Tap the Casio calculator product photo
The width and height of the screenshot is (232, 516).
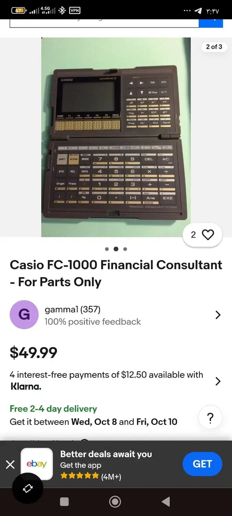[x=116, y=137]
